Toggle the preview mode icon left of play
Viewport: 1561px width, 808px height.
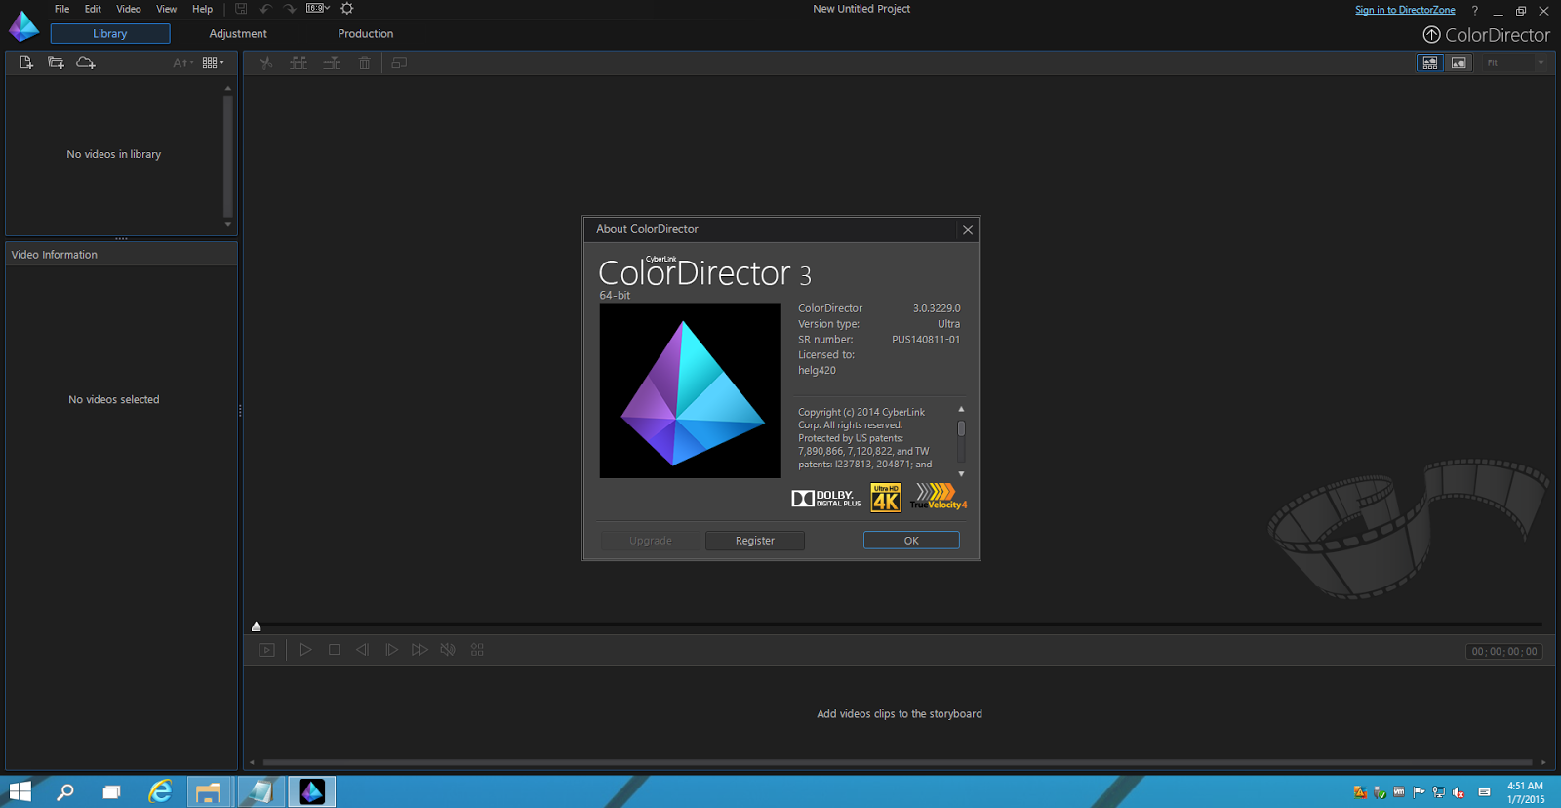tap(266, 650)
